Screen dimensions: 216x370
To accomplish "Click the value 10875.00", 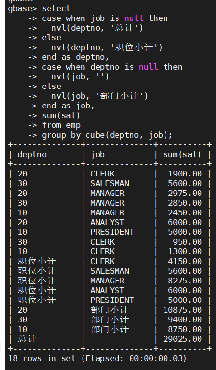I will pyautogui.click(x=183, y=310).
